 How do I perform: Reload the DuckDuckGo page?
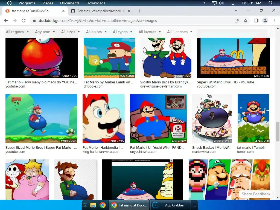24,21
